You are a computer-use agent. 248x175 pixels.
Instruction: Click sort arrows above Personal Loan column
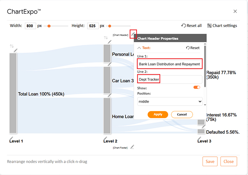coord(106,38)
